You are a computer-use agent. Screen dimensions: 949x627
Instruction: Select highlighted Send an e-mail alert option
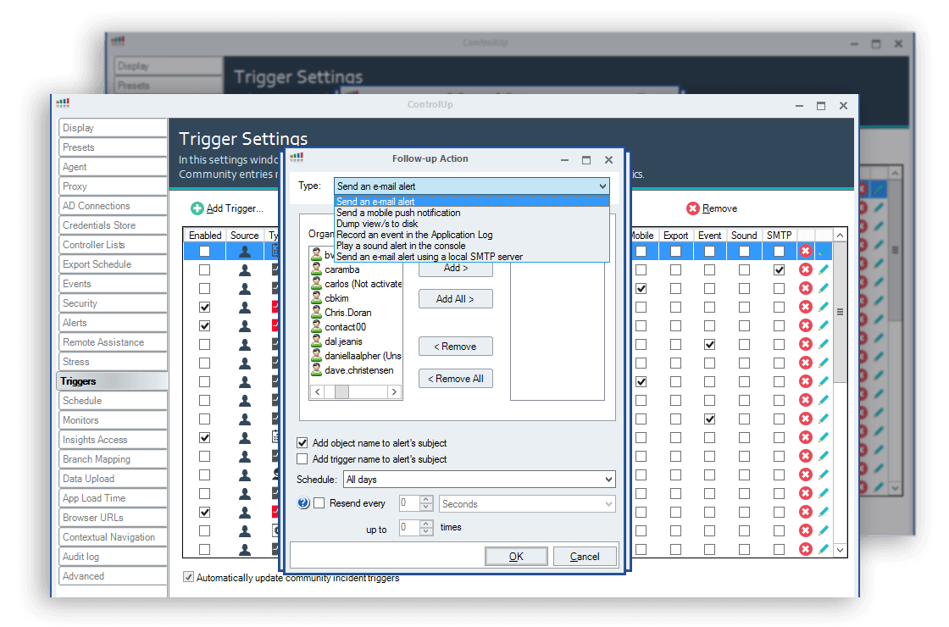[471, 202]
